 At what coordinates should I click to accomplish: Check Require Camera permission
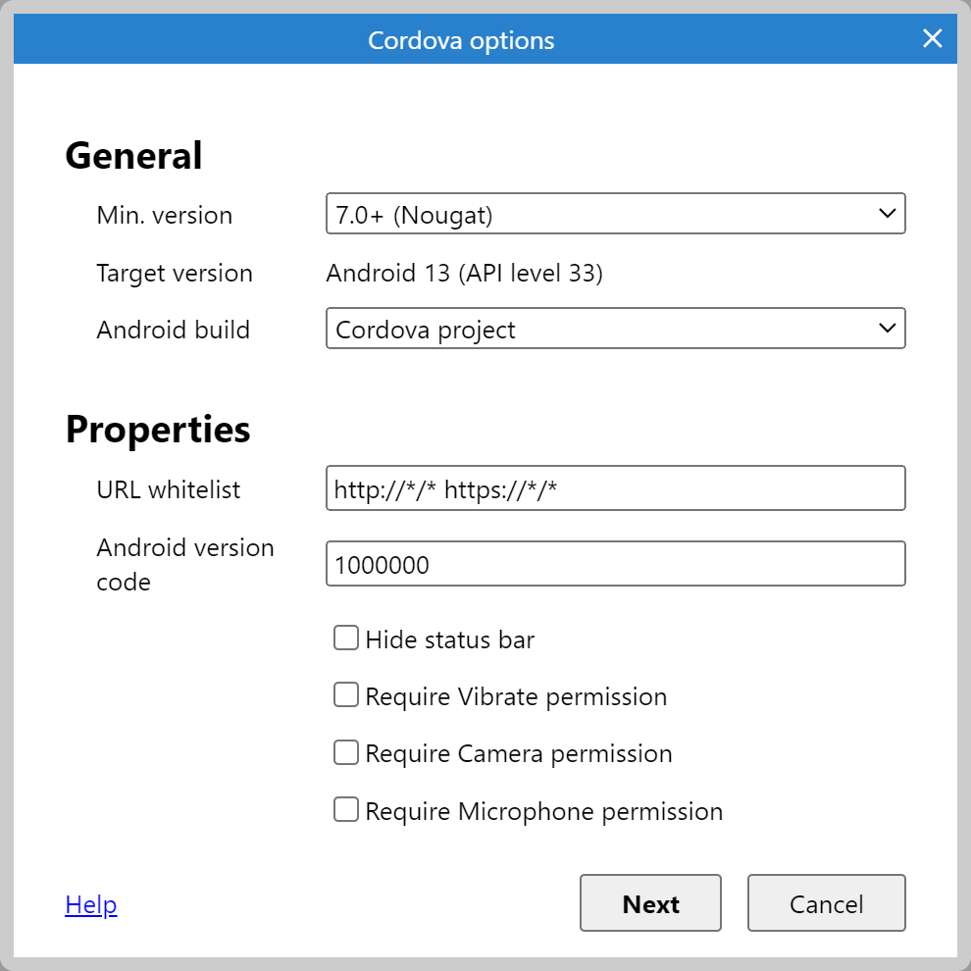click(x=345, y=752)
